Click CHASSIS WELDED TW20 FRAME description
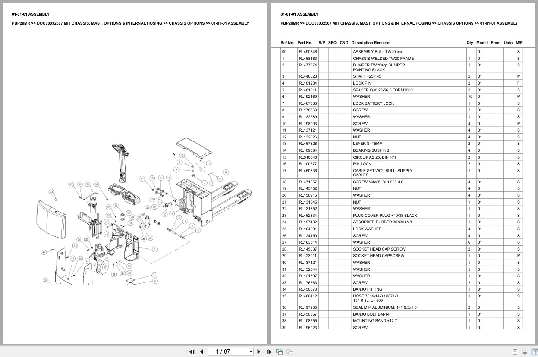538x357 pixels. point(383,59)
